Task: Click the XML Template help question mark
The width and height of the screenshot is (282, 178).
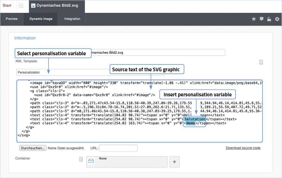Action: 261,62
